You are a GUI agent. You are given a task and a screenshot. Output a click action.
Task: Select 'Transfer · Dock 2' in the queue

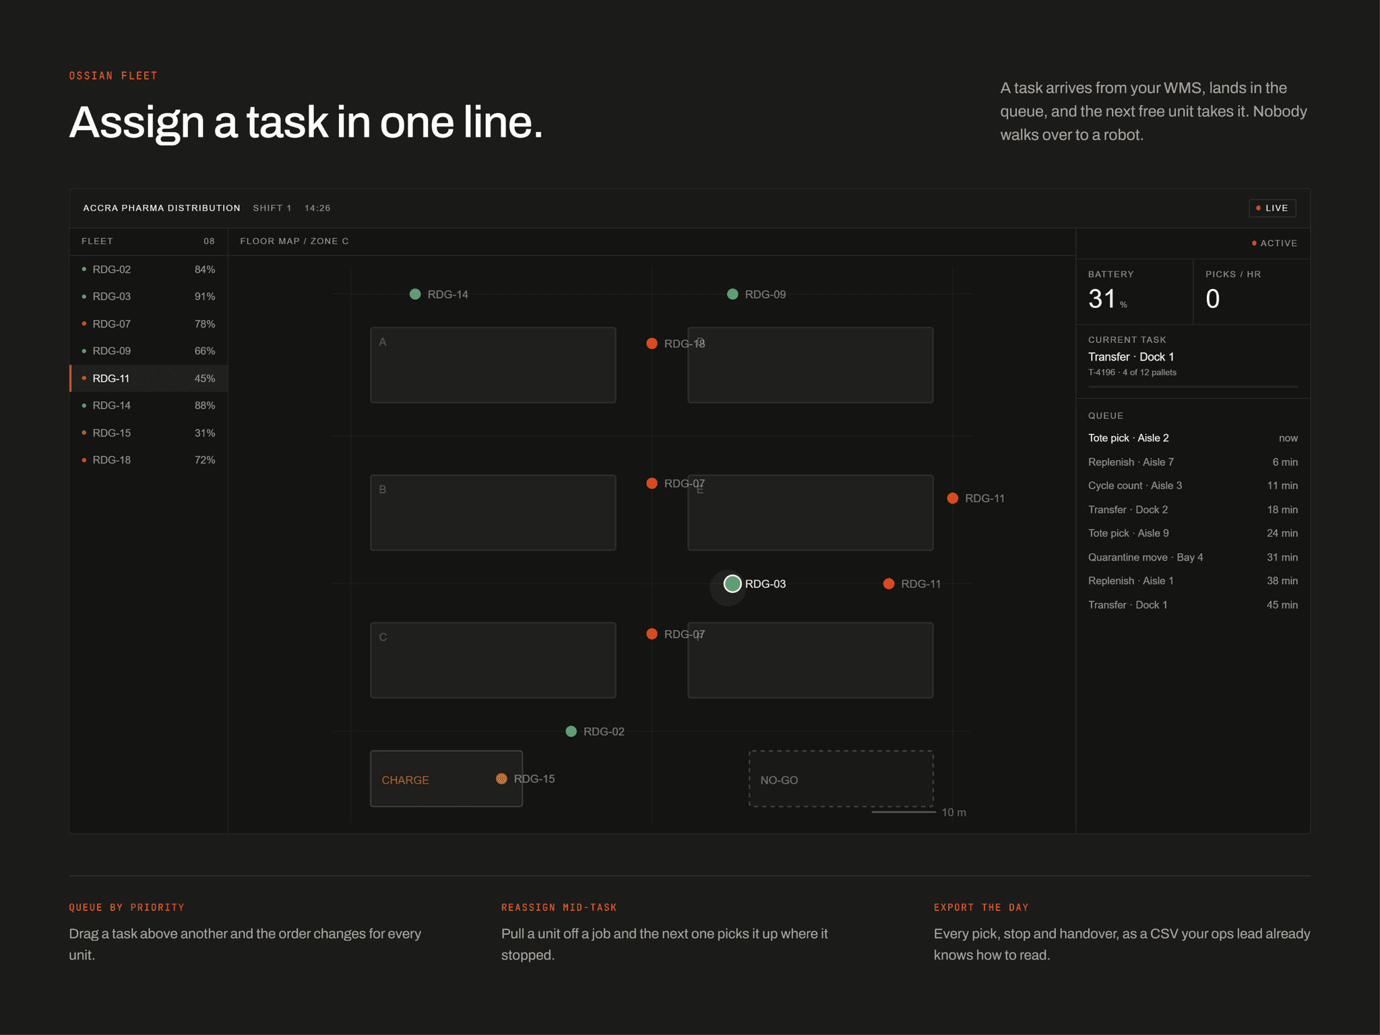1193,510
